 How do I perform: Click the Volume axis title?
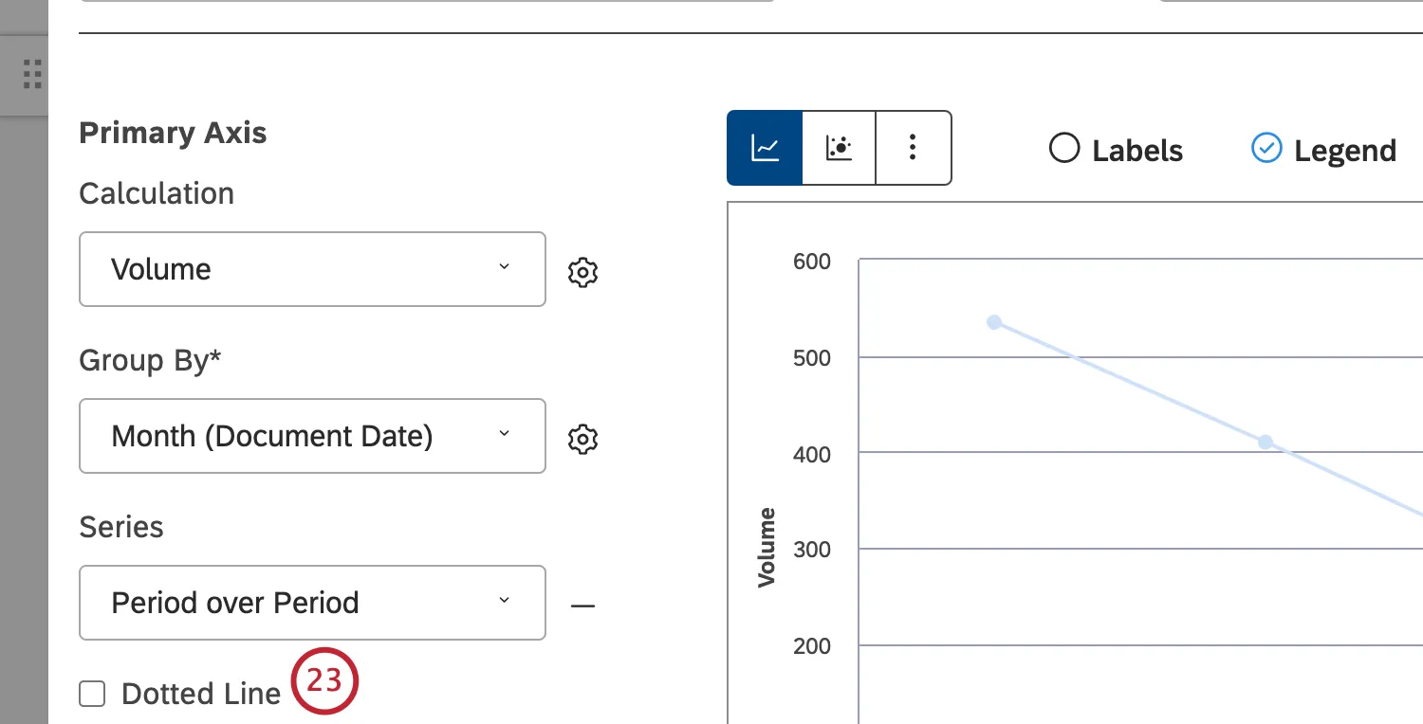click(767, 548)
